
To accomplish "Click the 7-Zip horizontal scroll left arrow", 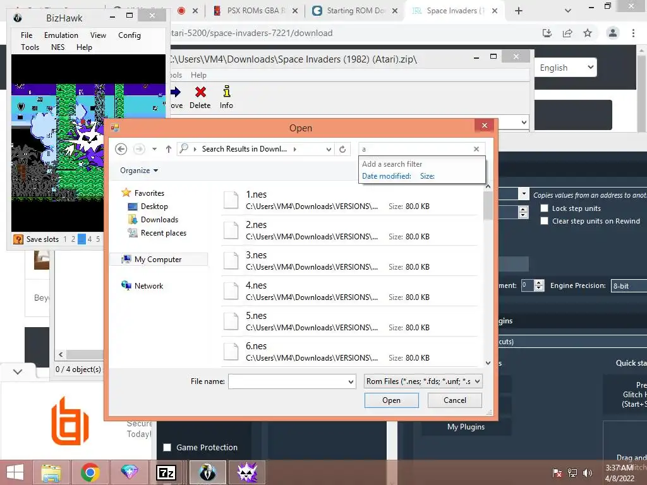I will tap(61, 354).
